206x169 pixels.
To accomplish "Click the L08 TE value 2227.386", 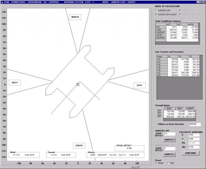I will click(x=194, y=75).
